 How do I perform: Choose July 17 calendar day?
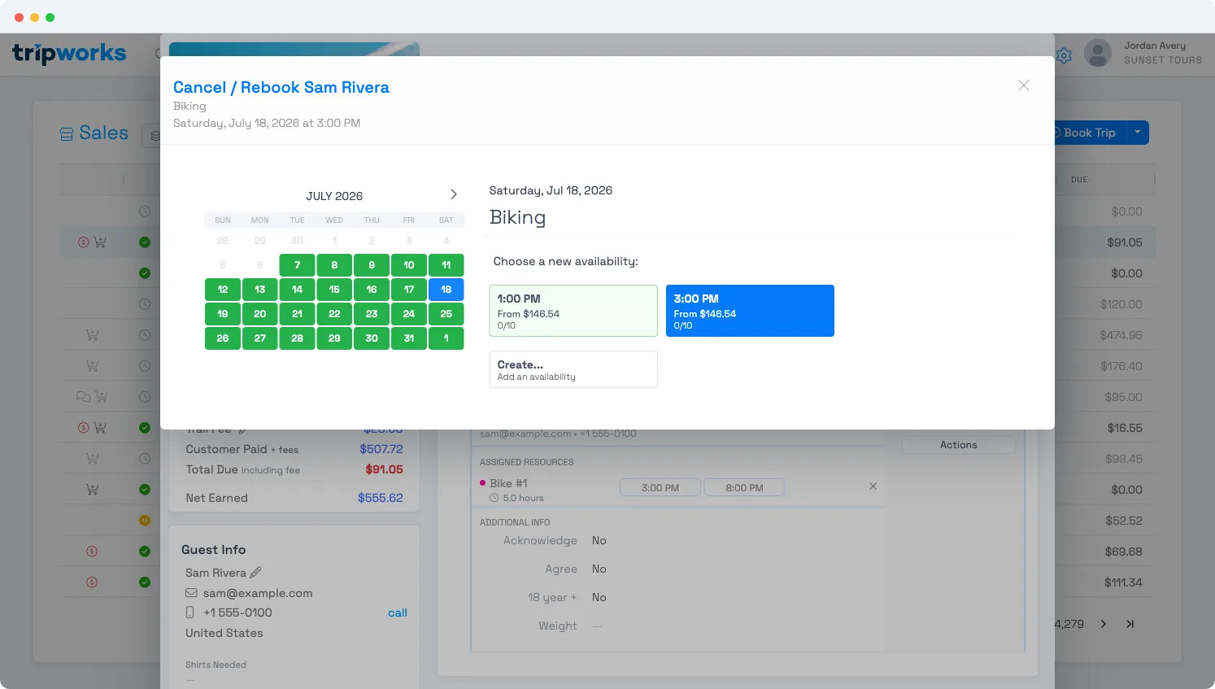409,290
